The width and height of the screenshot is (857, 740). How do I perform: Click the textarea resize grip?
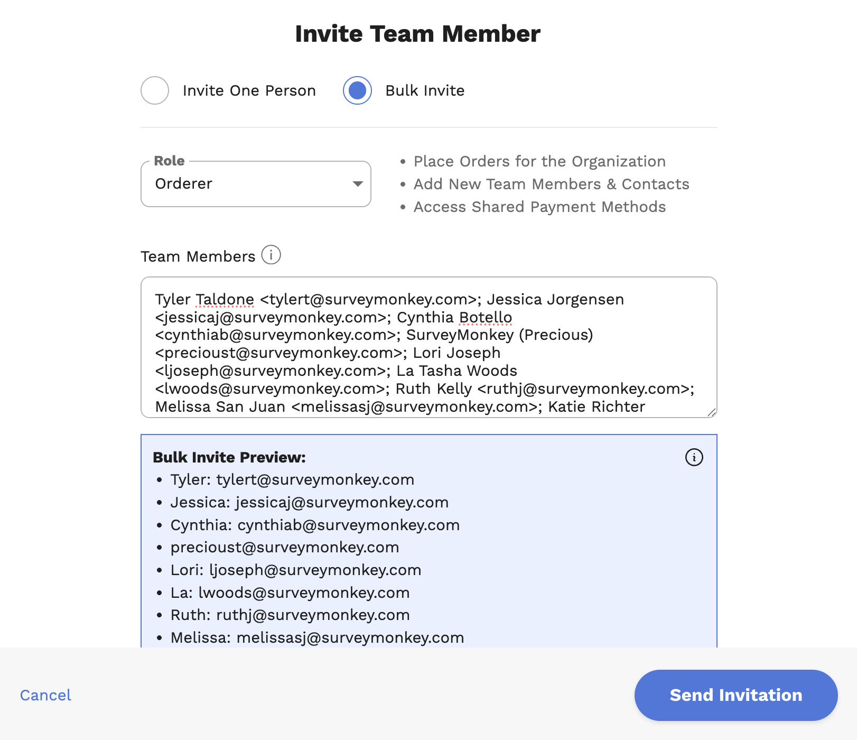pos(713,412)
